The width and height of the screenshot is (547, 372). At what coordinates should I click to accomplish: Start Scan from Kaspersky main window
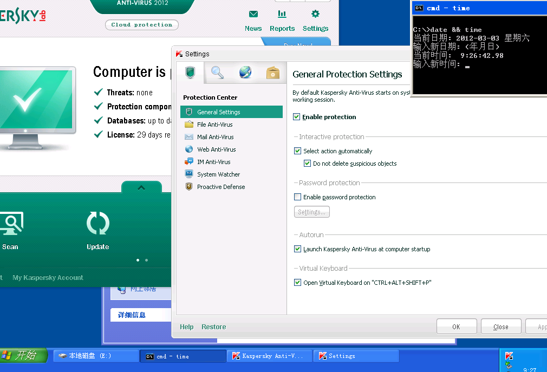tap(10, 230)
